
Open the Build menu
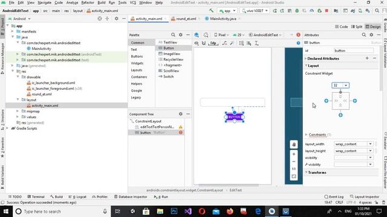coord(102,2)
